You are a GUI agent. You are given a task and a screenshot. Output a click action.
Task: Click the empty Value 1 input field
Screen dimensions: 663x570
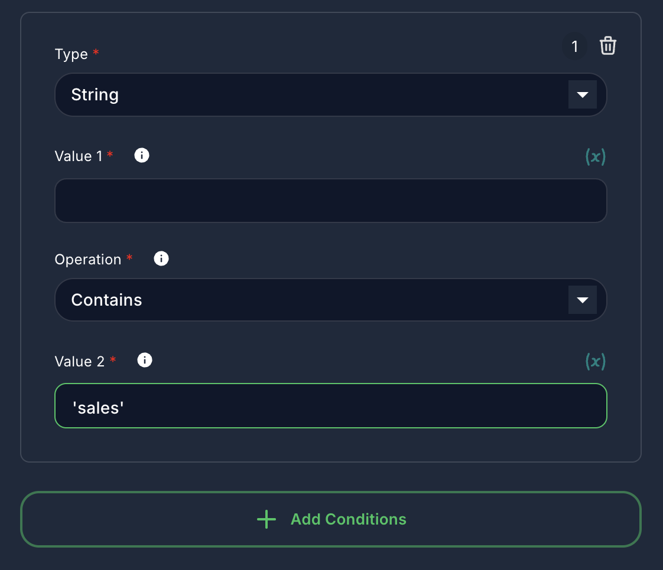tap(331, 201)
